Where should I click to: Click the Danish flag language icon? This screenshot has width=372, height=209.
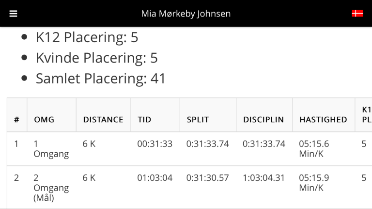coord(357,14)
